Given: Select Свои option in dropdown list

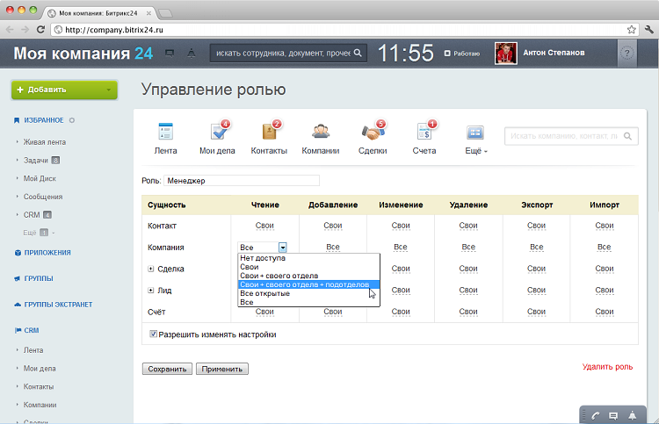Looking at the screenshot, I should 309,267.
